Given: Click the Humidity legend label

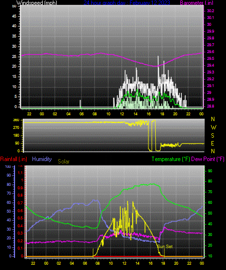Looking at the screenshot, I should click(x=42, y=159).
